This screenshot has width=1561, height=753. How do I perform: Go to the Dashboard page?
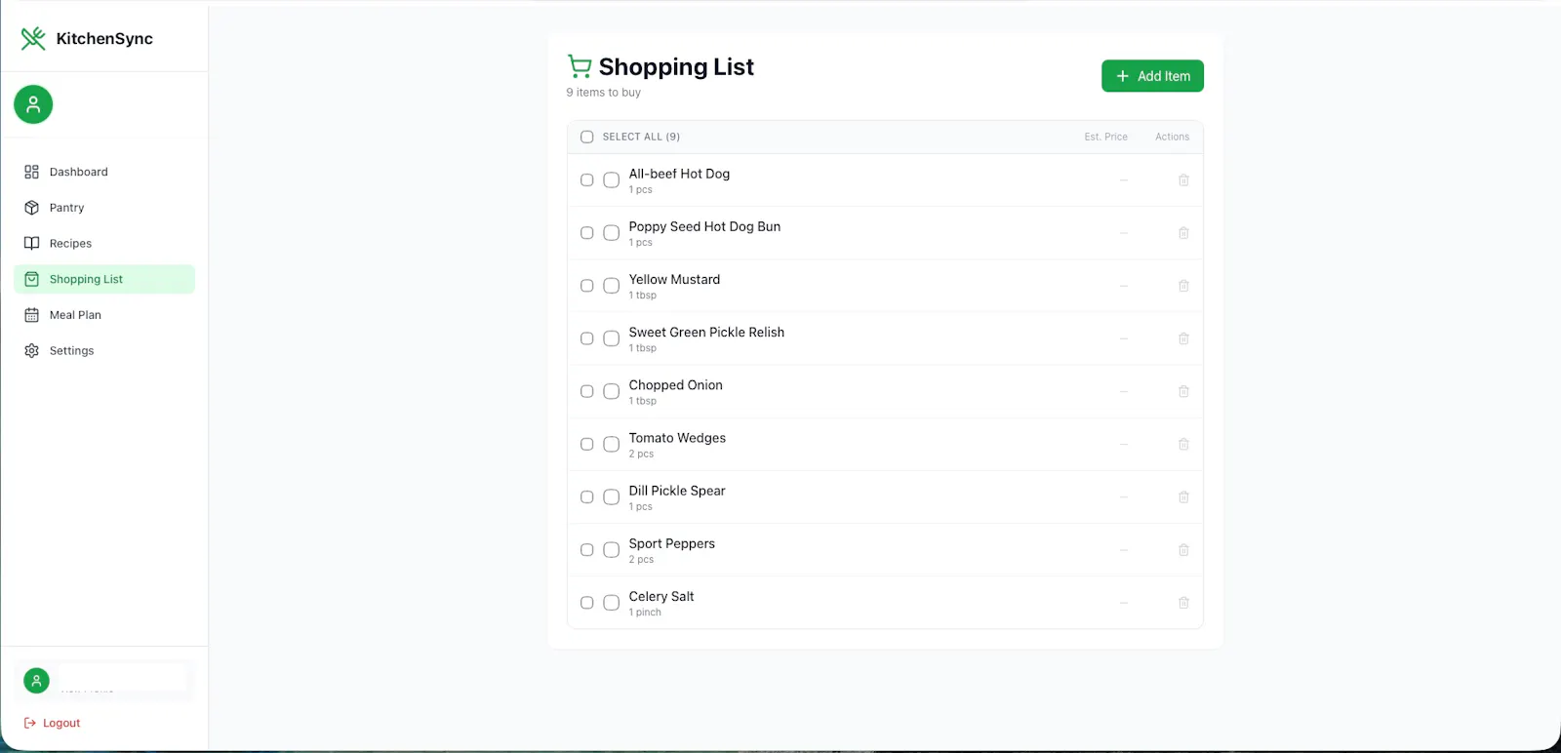coord(104,172)
